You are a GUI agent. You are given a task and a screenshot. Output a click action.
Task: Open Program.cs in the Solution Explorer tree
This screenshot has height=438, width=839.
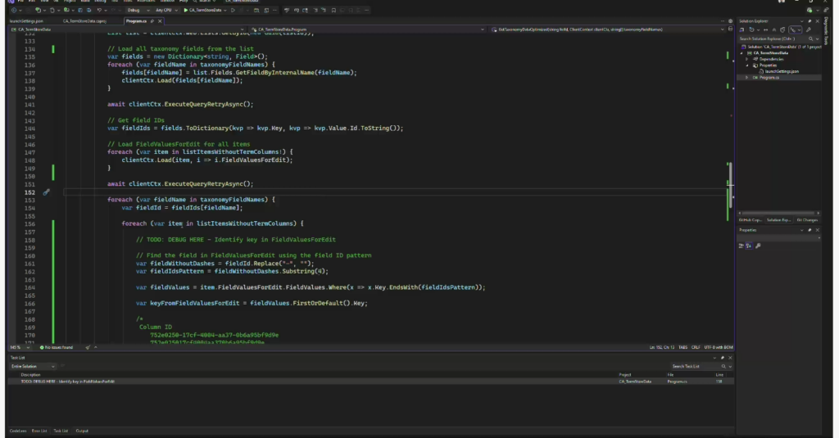coord(767,77)
